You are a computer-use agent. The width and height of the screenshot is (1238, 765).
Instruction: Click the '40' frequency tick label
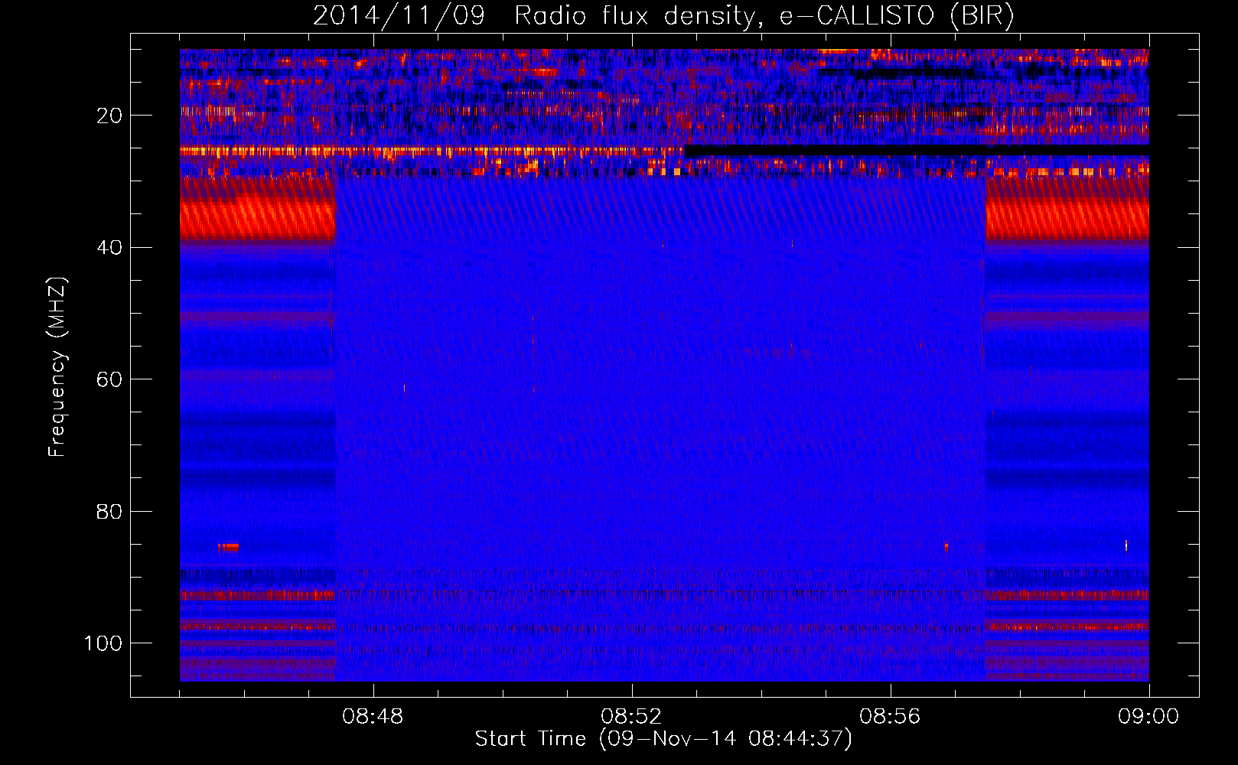coord(110,248)
